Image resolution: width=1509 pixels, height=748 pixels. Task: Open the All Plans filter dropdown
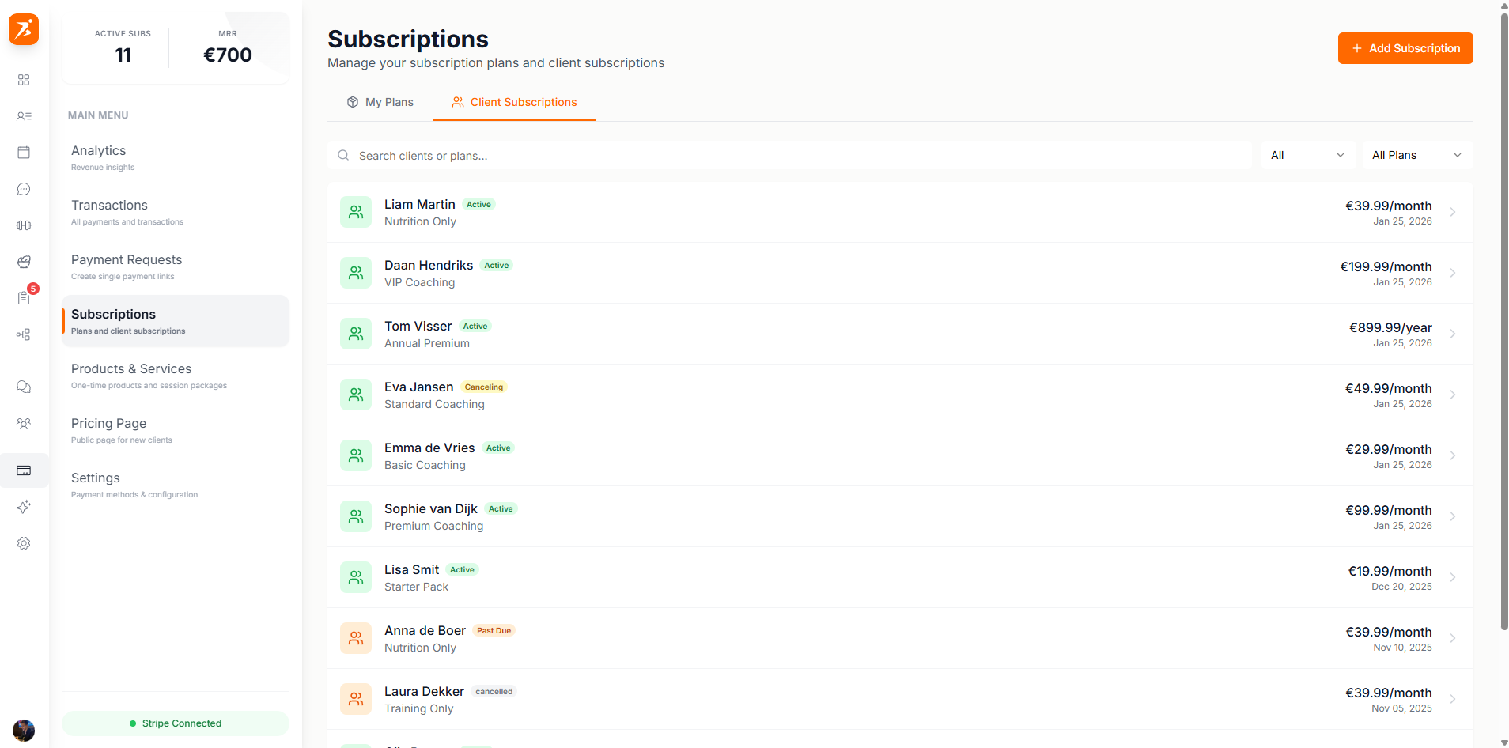1416,155
